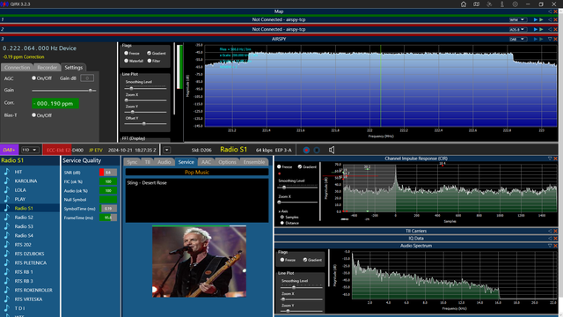
Task: Select RTS 202 service
Action: (23, 245)
